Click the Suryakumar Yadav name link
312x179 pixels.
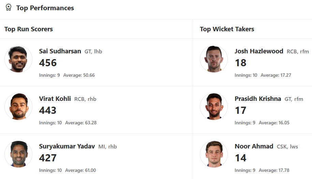click(x=67, y=146)
